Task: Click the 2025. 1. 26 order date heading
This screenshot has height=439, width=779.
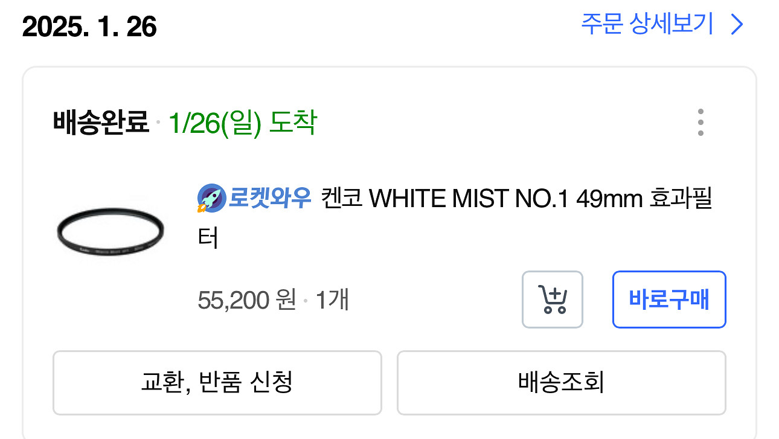Action: tap(89, 27)
